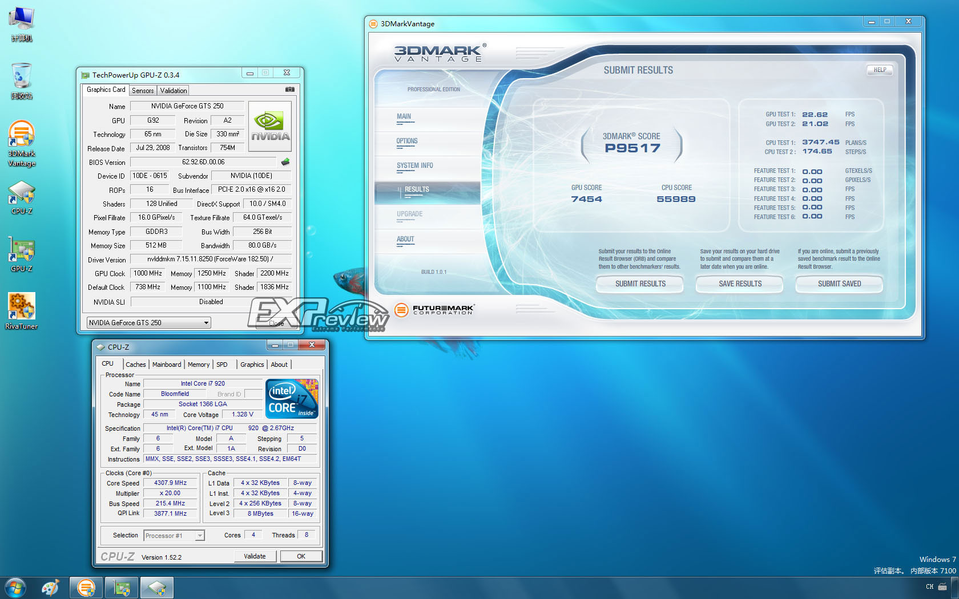Image resolution: width=959 pixels, height=599 pixels.
Task: Launch the RivaTuner desktop shortcut
Action: coord(22,311)
